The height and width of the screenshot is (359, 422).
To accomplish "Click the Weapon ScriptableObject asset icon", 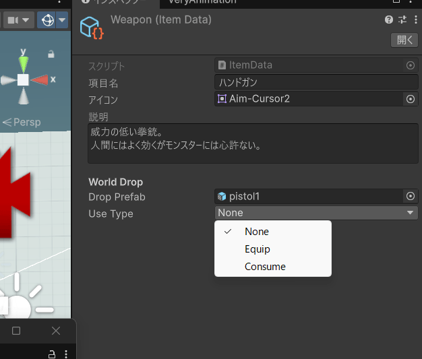I will coord(90,28).
